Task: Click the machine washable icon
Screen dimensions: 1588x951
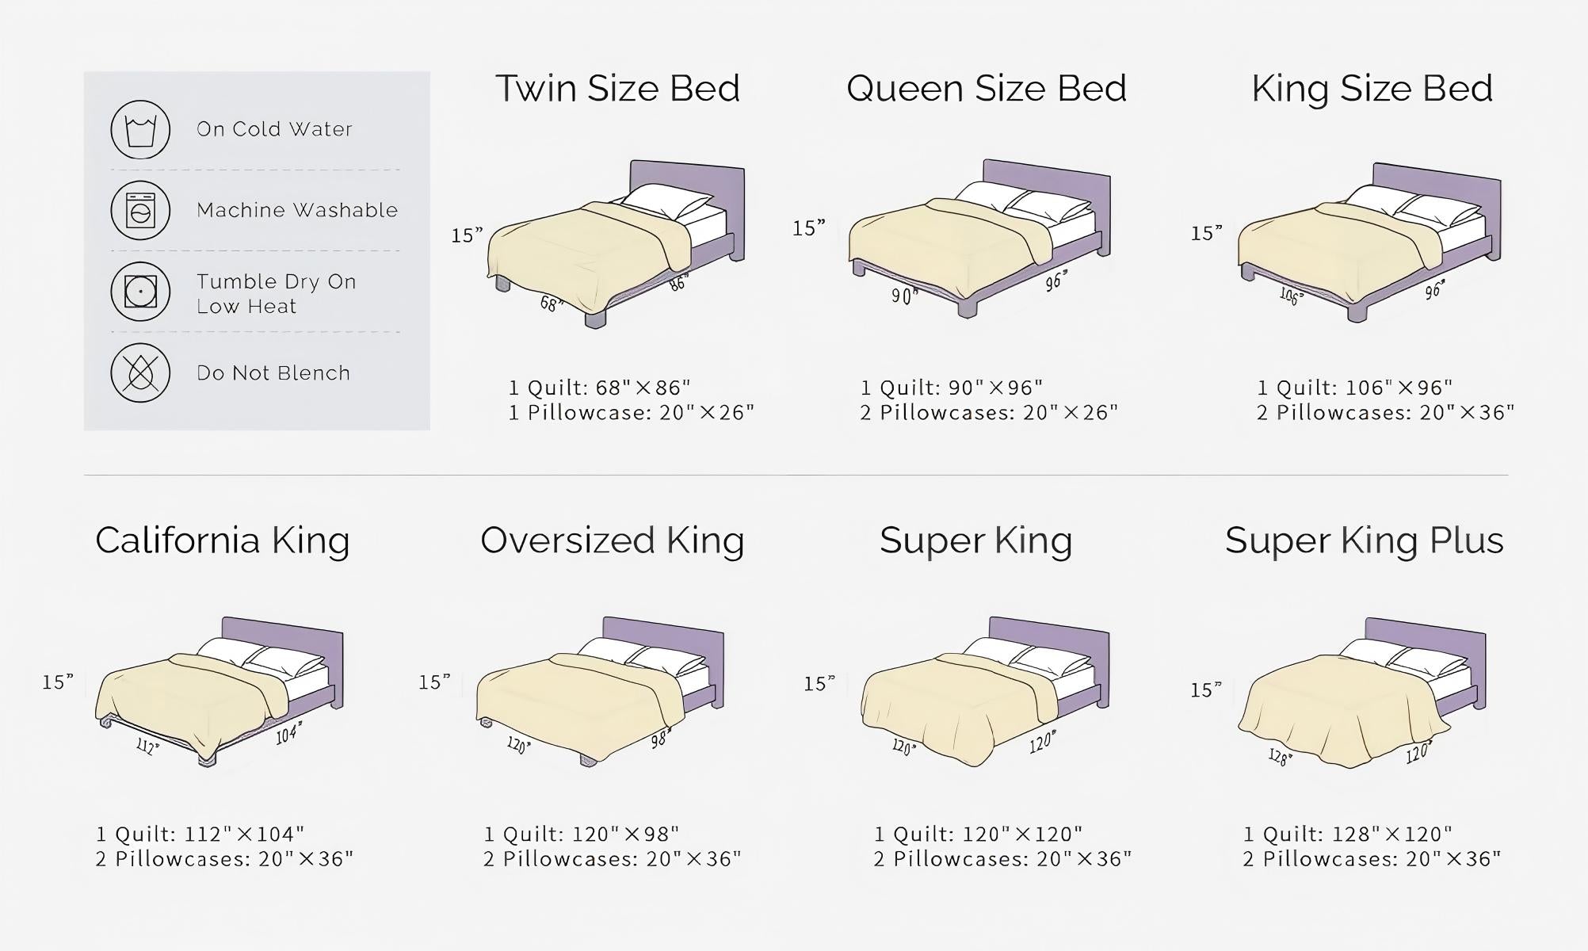Action: (140, 211)
